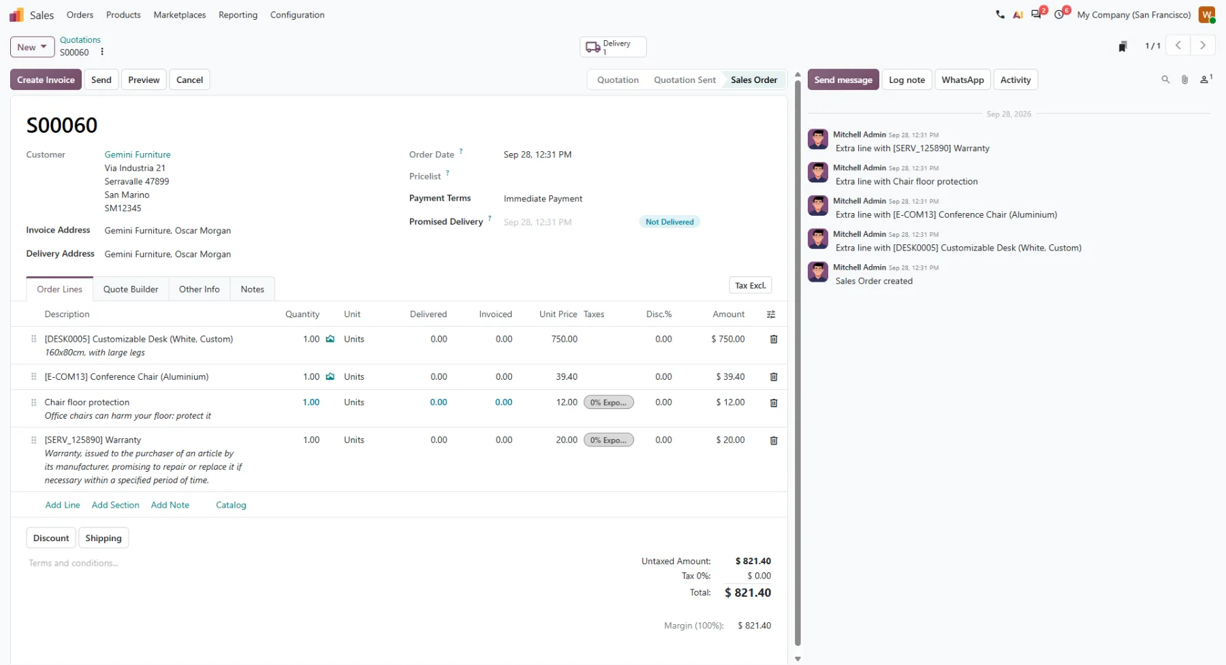Switch to the Other Info tab

(199, 289)
